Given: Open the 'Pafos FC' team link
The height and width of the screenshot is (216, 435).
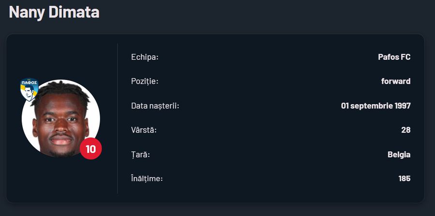Looking at the screenshot, I should (x=394, y=57).
